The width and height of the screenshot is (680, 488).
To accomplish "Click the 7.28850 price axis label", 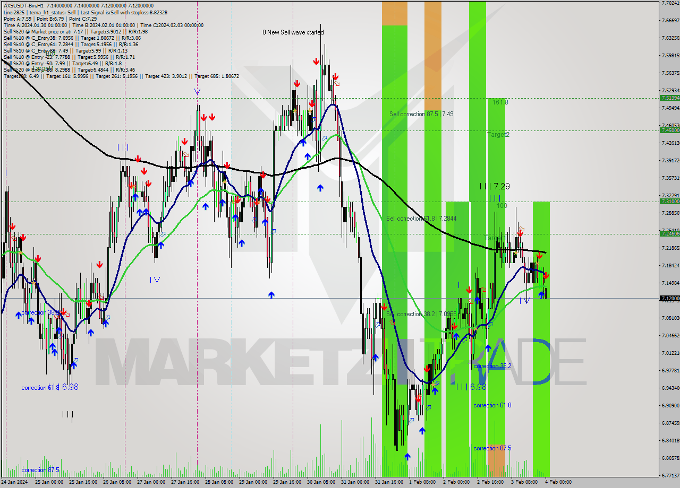I will coord(670,213).
